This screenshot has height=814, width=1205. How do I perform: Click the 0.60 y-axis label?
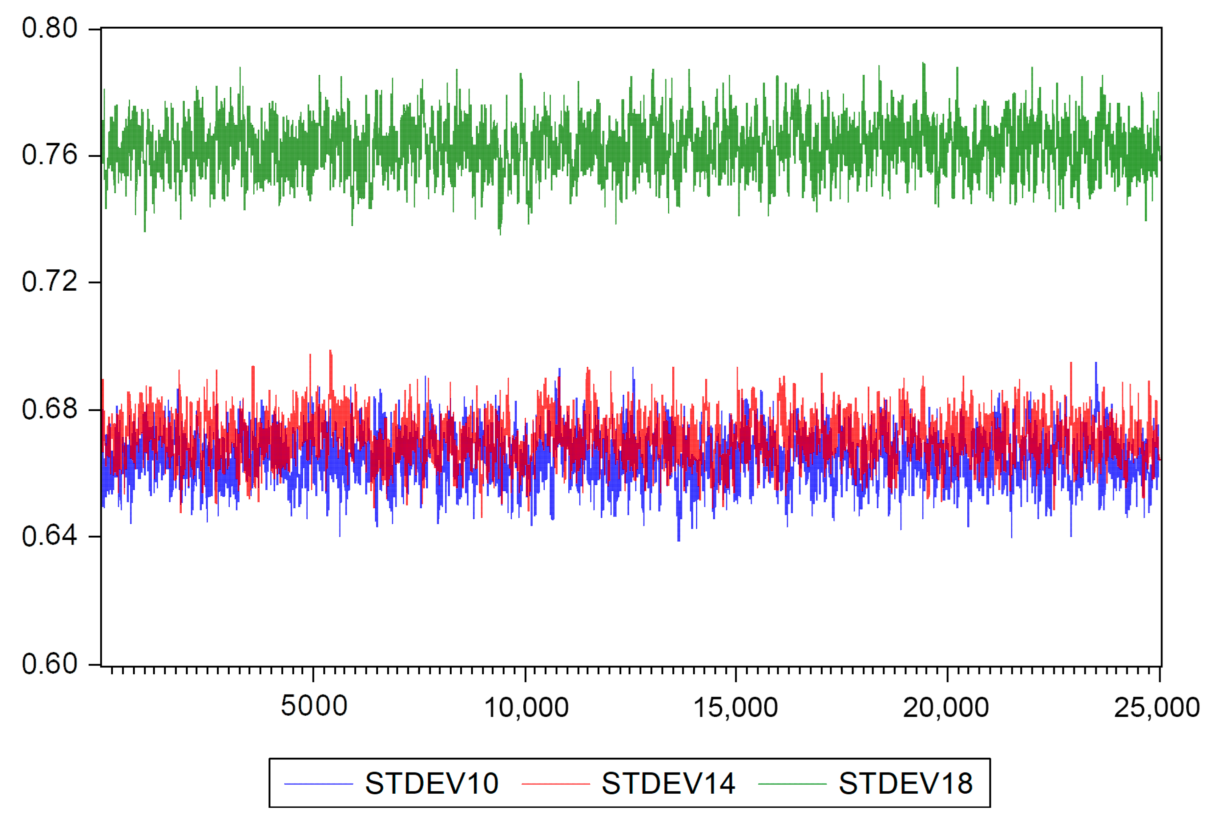pos(49,664)
